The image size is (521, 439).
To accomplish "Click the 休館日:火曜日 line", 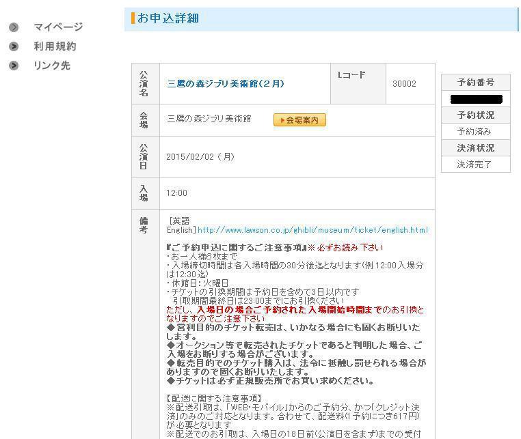I will point(198,283).
